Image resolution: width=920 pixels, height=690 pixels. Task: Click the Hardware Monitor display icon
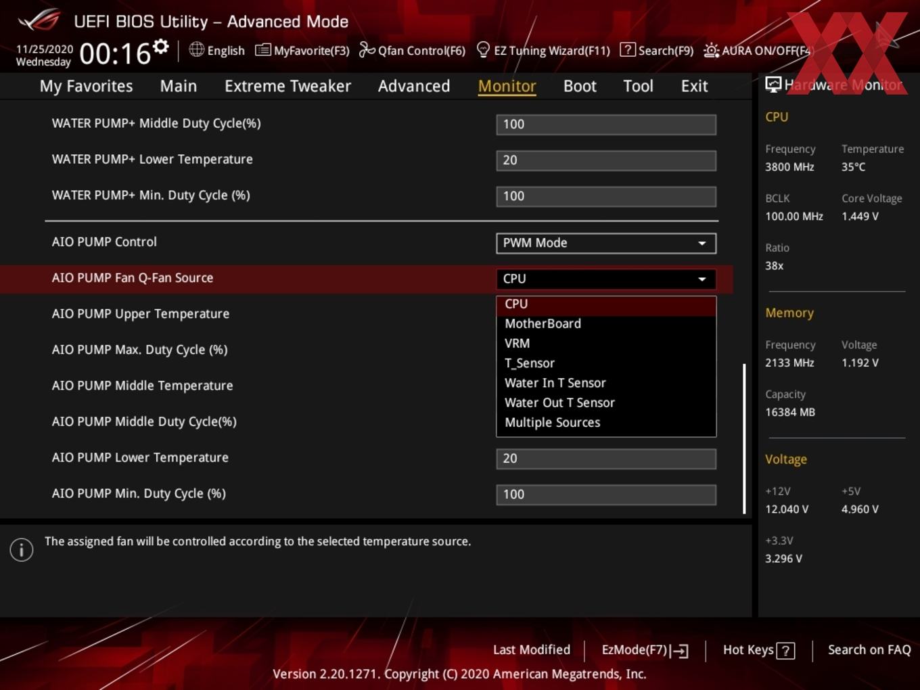[x=773, y=85]
